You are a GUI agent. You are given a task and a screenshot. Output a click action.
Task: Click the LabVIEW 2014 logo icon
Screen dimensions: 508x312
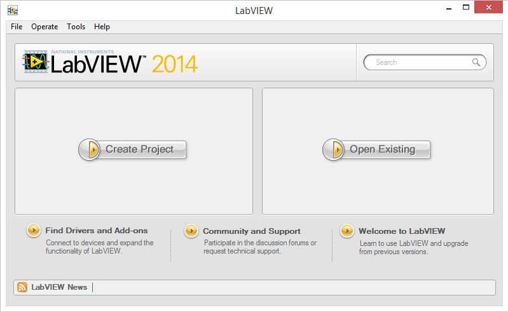point(36,61)
